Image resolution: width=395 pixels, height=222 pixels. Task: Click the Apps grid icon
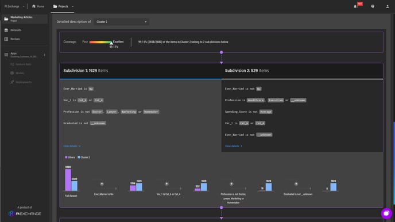[6, 55]
